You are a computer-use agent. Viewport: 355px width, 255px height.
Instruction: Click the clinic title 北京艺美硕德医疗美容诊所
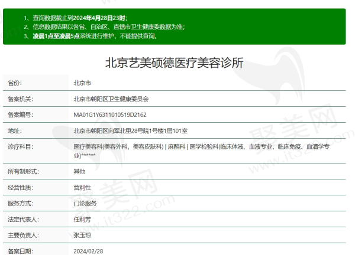click(175, 63)
